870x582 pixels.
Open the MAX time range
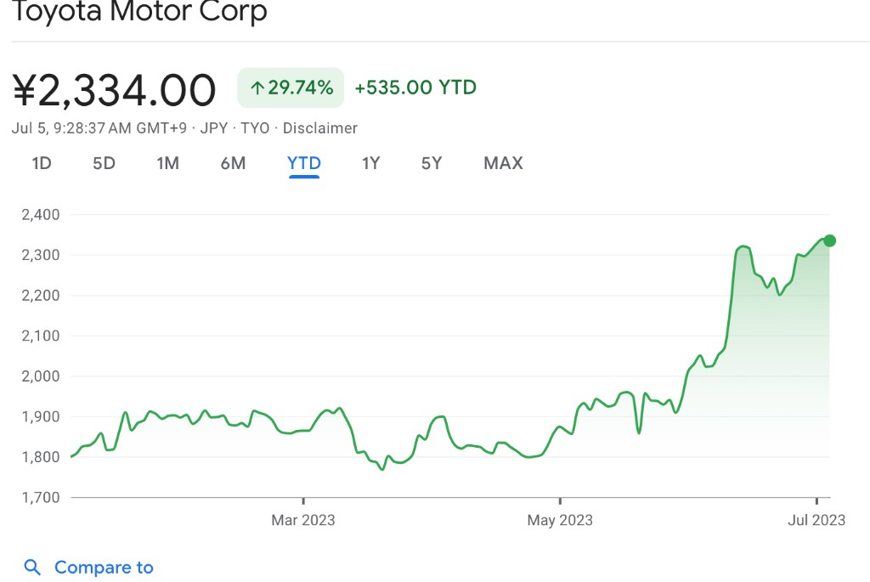click(x=503, y=163)
